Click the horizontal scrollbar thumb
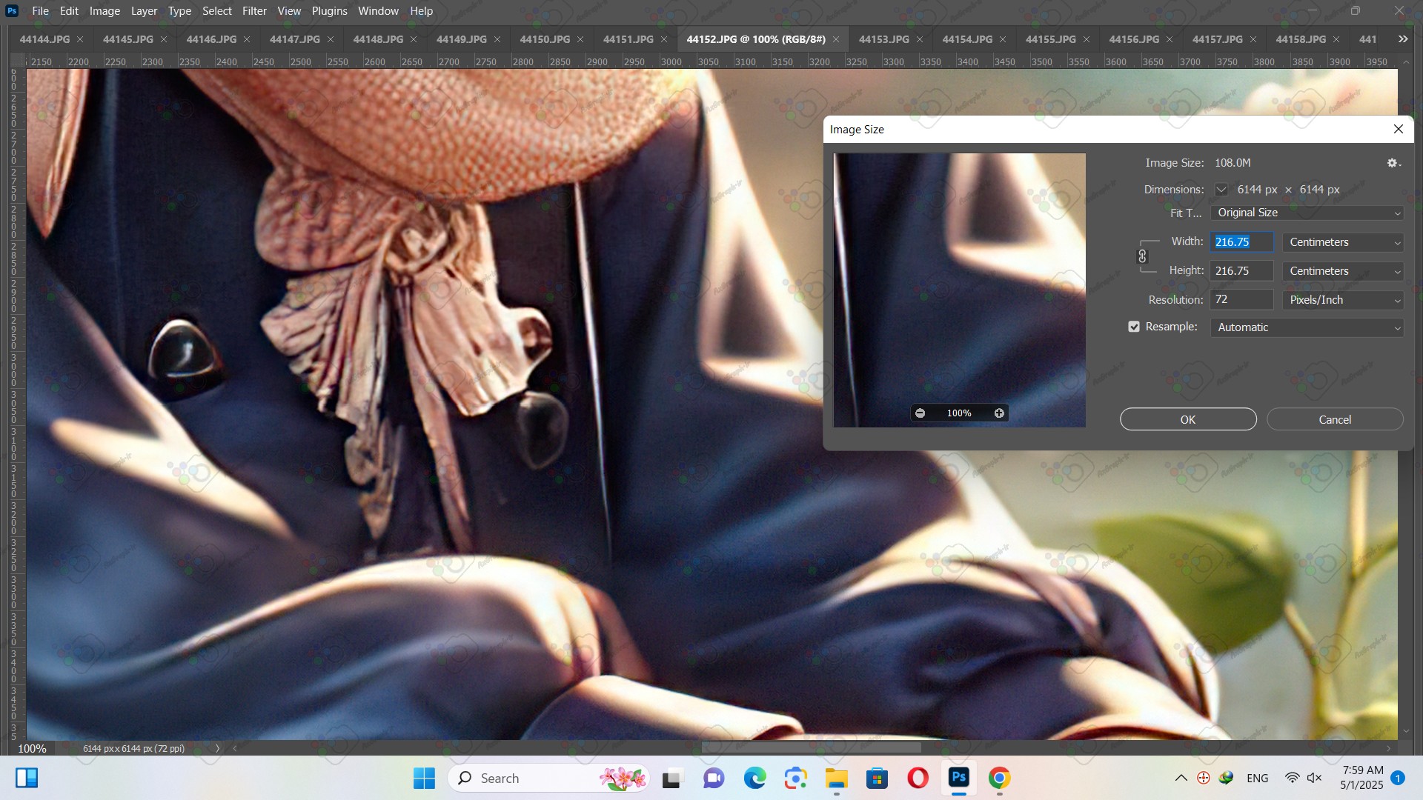Viewport: 1423px width, 800px height. tap(811, 748)
